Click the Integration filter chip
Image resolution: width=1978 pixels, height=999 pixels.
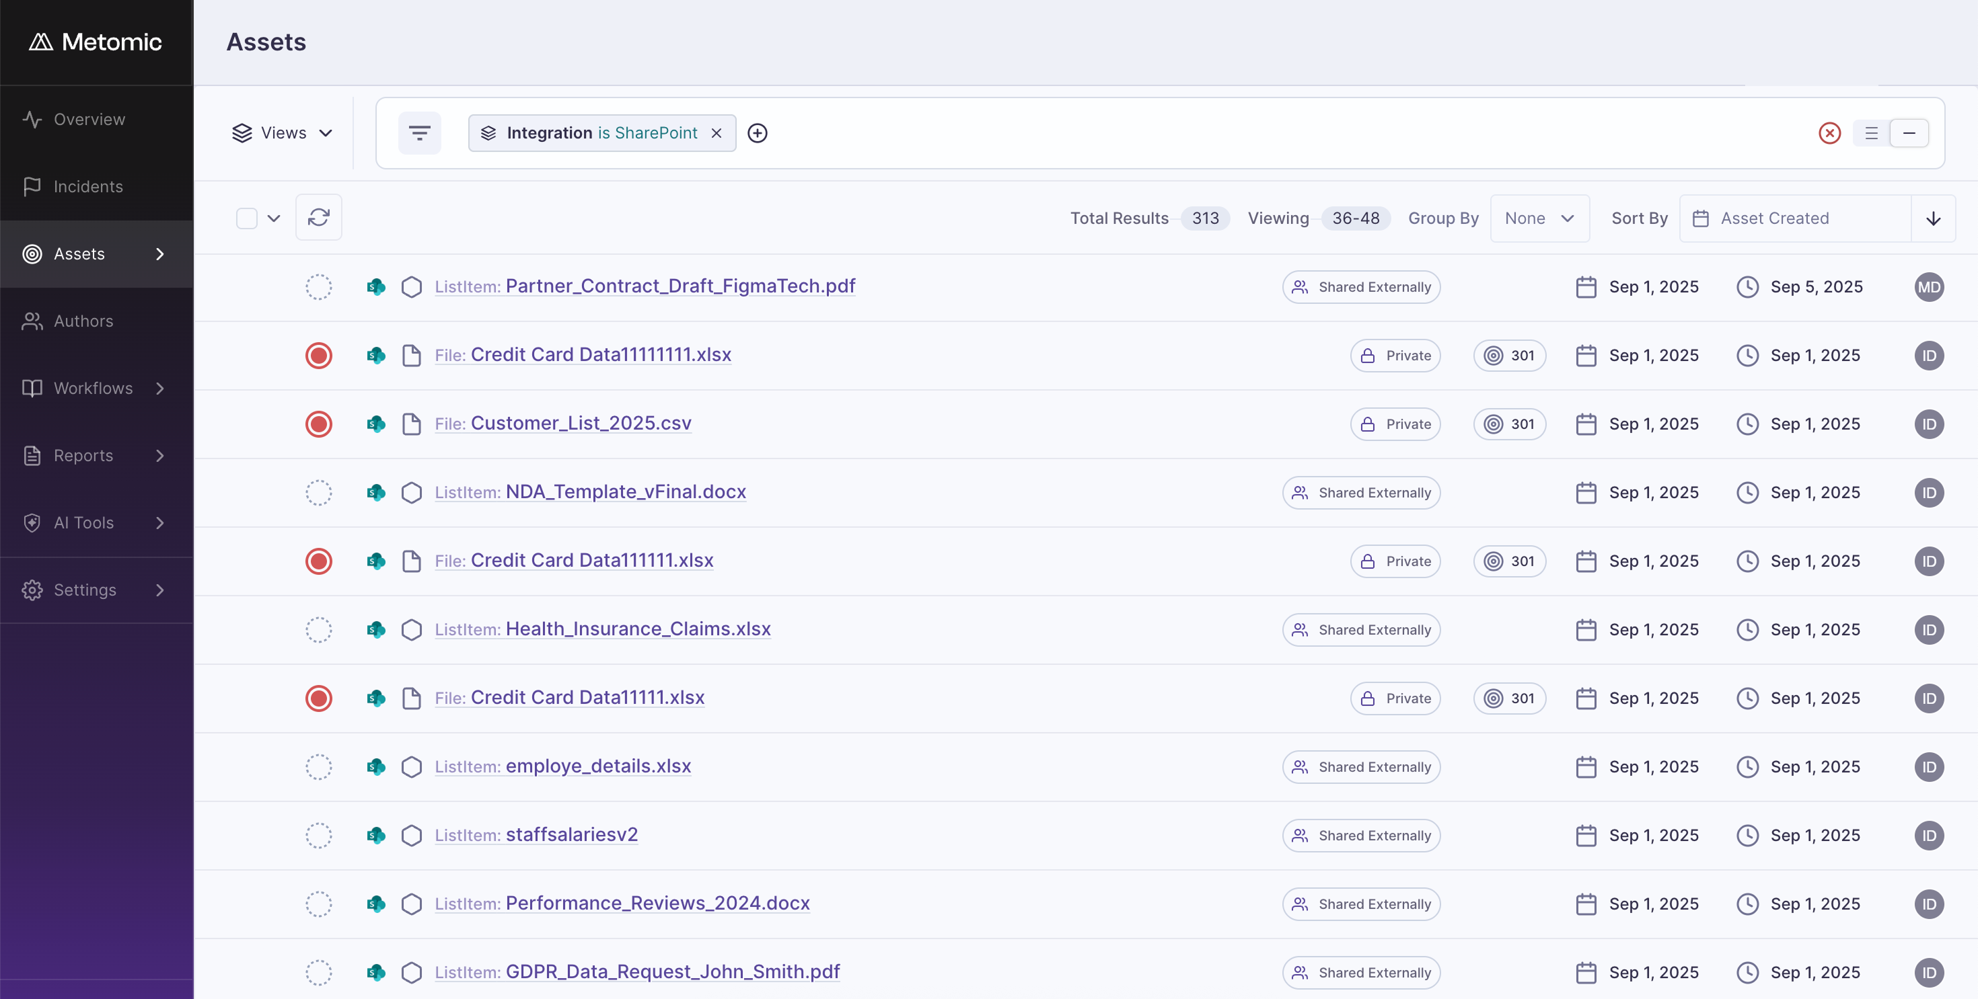[602, 132]
